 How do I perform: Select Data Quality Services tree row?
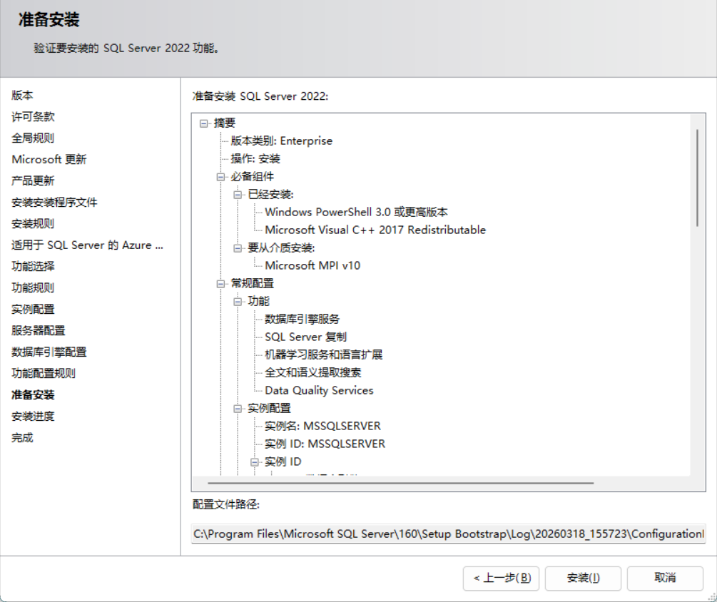point(319,390)
